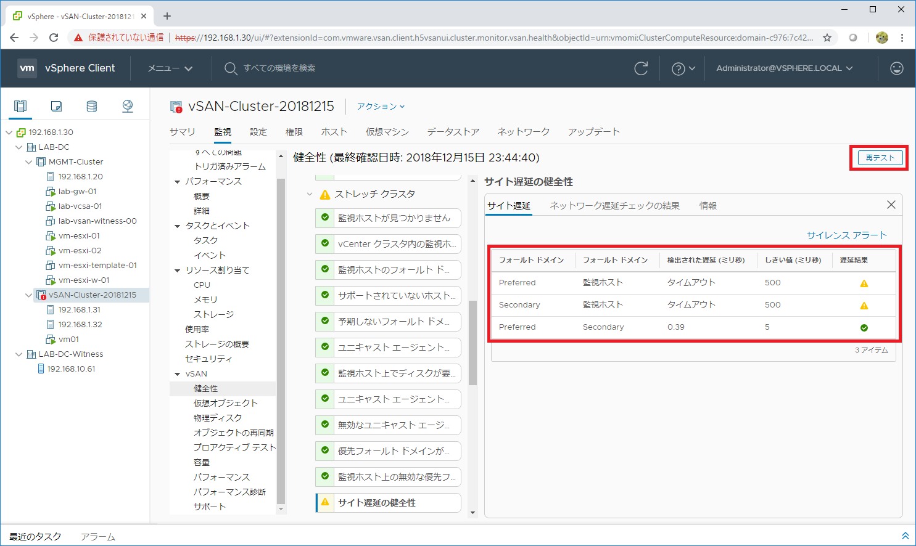This screenshot has height=546, width=916.
Task: Switch to the サマリ tab
Action: coord(183,132)
